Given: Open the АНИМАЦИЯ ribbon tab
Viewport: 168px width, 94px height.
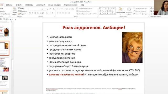Looking at the screenshot, I should 41,5.
